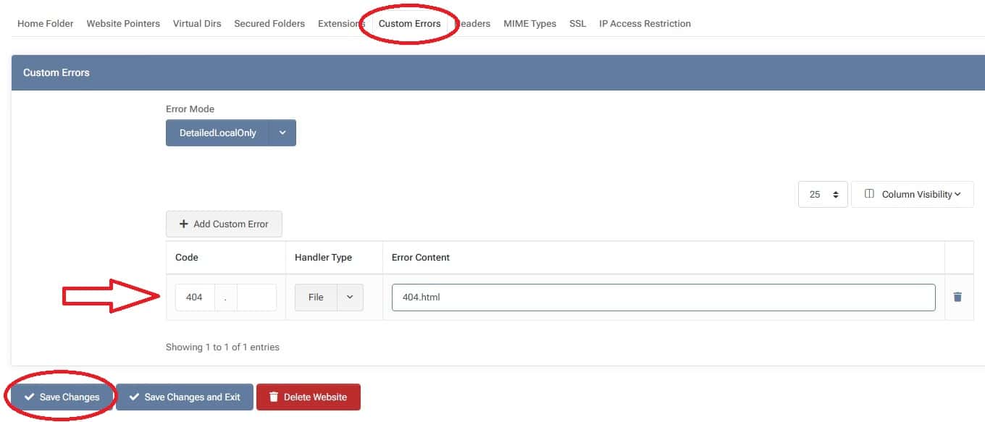Click the red Delete Website button

(308, 397)
